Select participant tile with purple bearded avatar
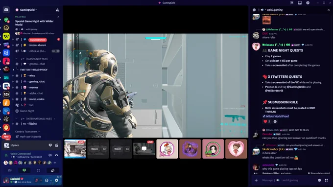Viewport: 333px width, 187px height. click(190, 149)
